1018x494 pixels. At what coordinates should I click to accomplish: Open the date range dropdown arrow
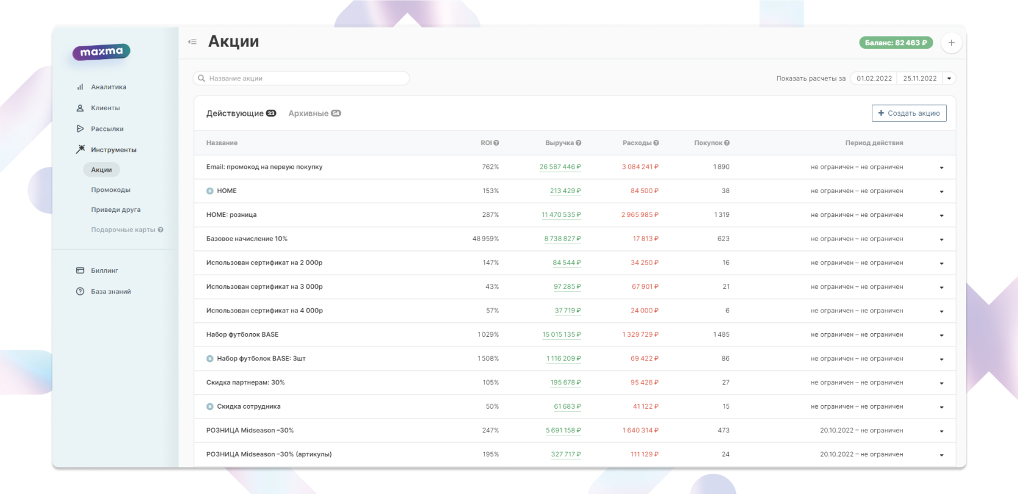point(949,79)
